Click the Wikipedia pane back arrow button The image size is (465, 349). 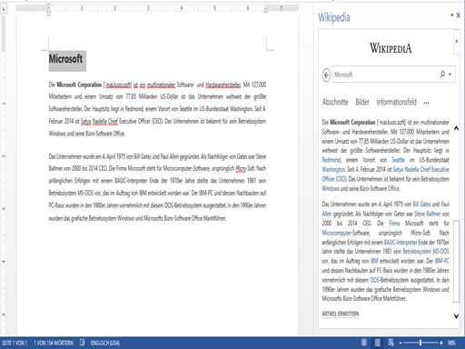point(326,75)
